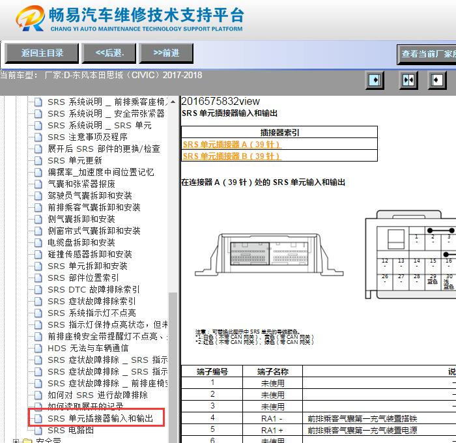Click the 端子名称 column header
Viewport: 456px width, 443px height.
click(272, 372)
